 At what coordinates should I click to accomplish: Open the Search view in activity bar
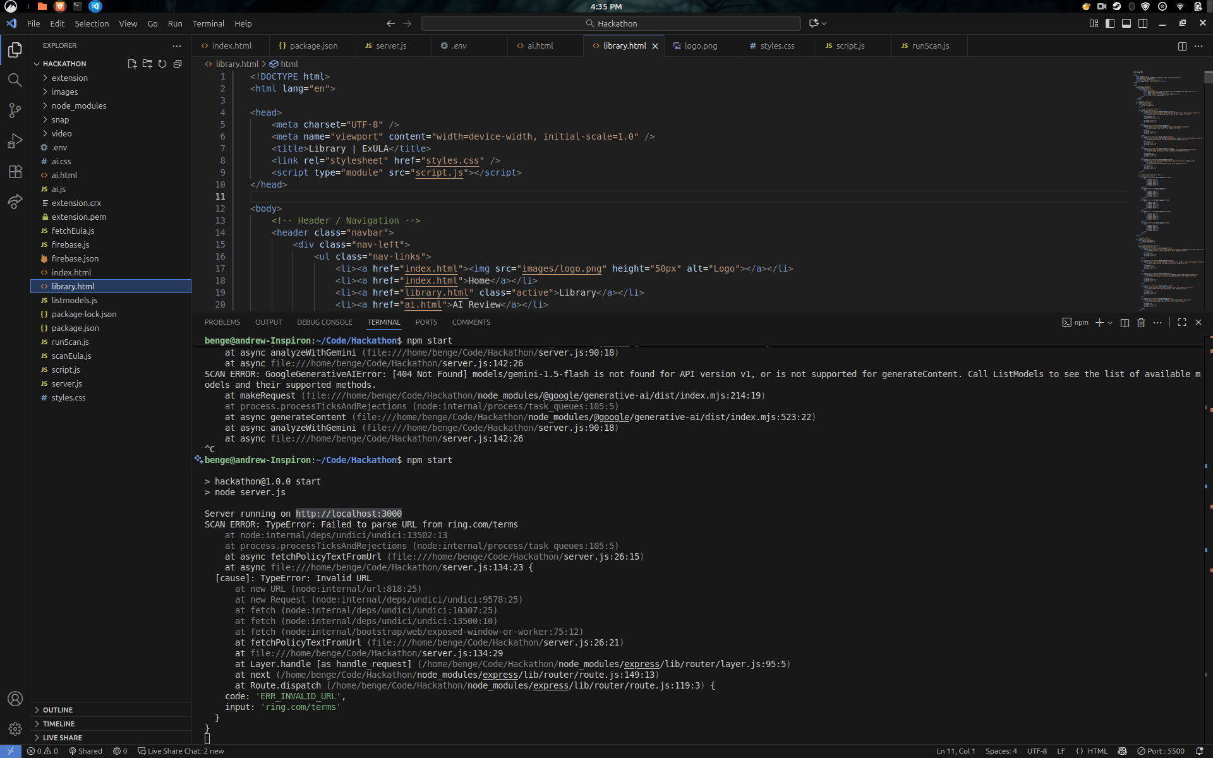pyautogui.click(x=15, y=80)
